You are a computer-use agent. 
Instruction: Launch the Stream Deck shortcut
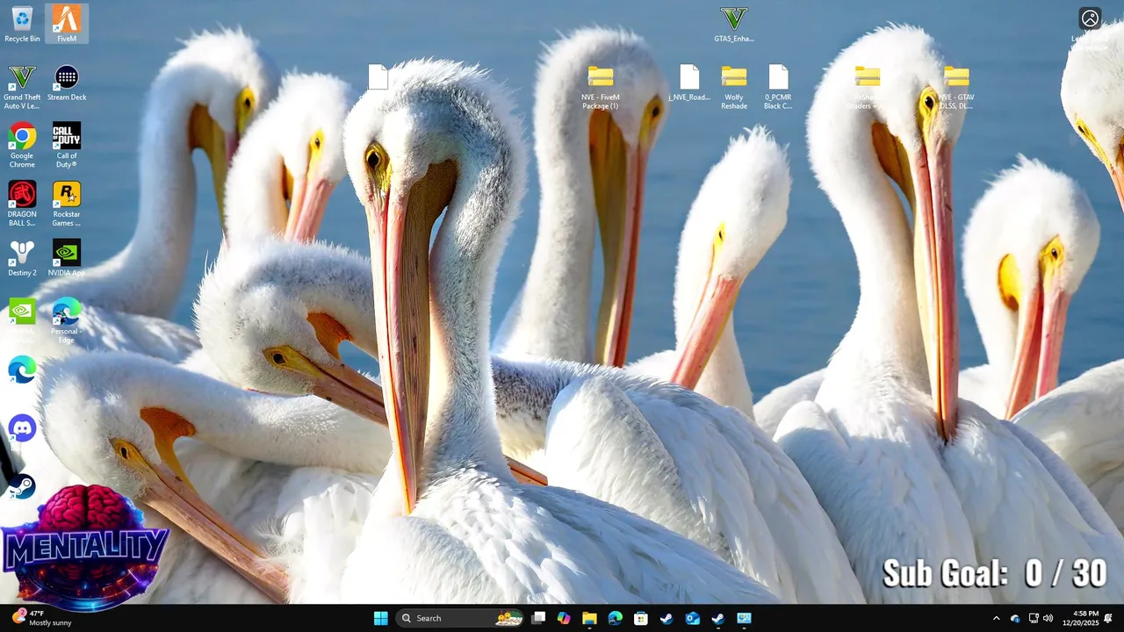coord(67,83)
